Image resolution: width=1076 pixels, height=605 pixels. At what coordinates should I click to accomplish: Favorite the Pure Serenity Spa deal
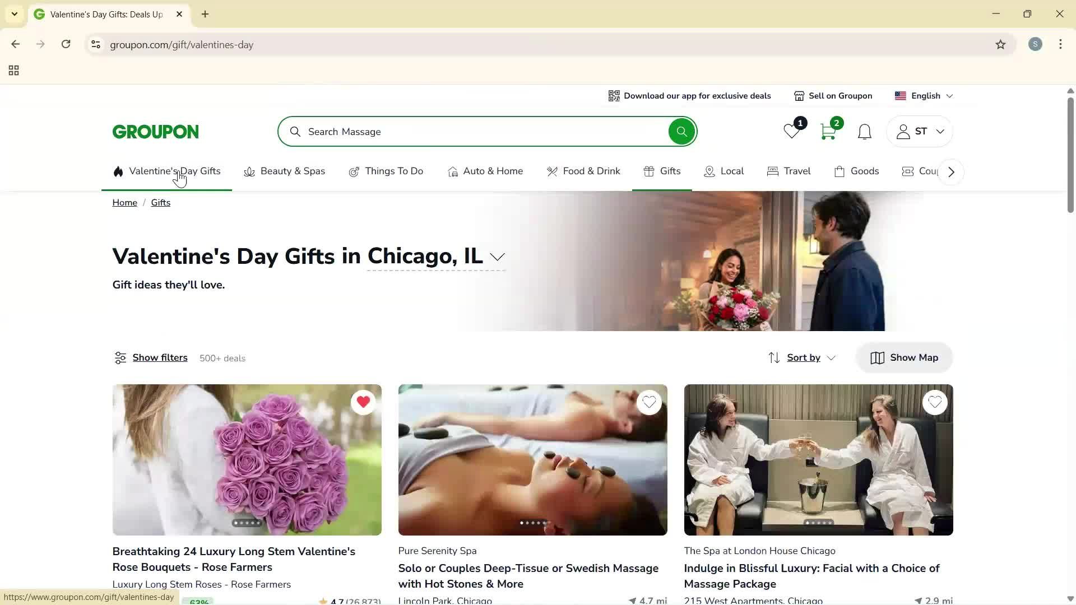(649, 402)
